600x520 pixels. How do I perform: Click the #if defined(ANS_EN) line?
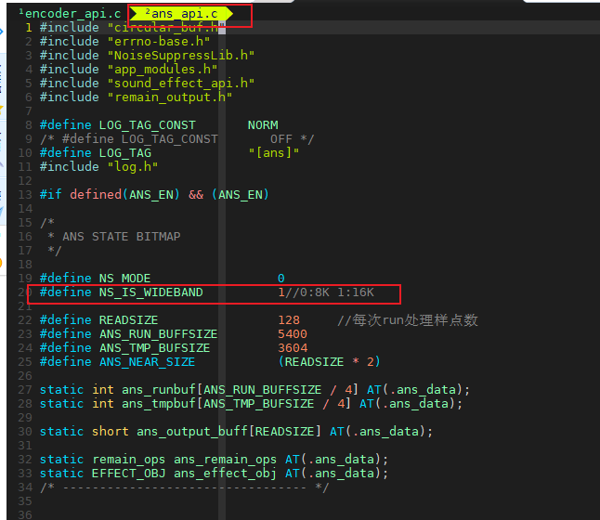pos(154,194)
